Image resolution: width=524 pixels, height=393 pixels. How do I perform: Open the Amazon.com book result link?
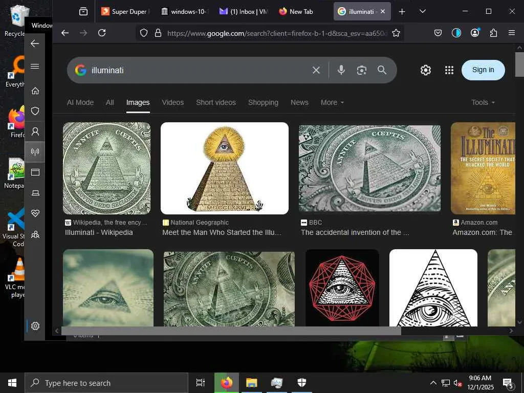[482, 233]
